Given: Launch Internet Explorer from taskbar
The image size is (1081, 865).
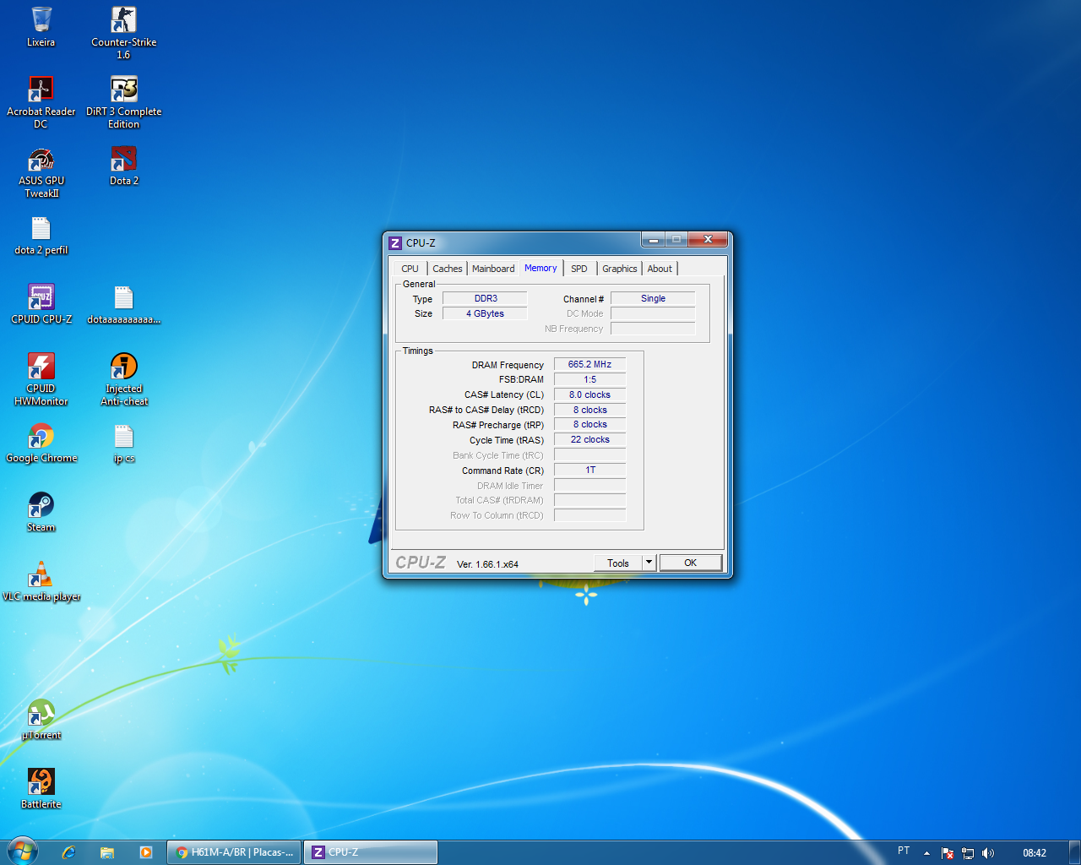Looking at the screenshot, I should (69, 852).
